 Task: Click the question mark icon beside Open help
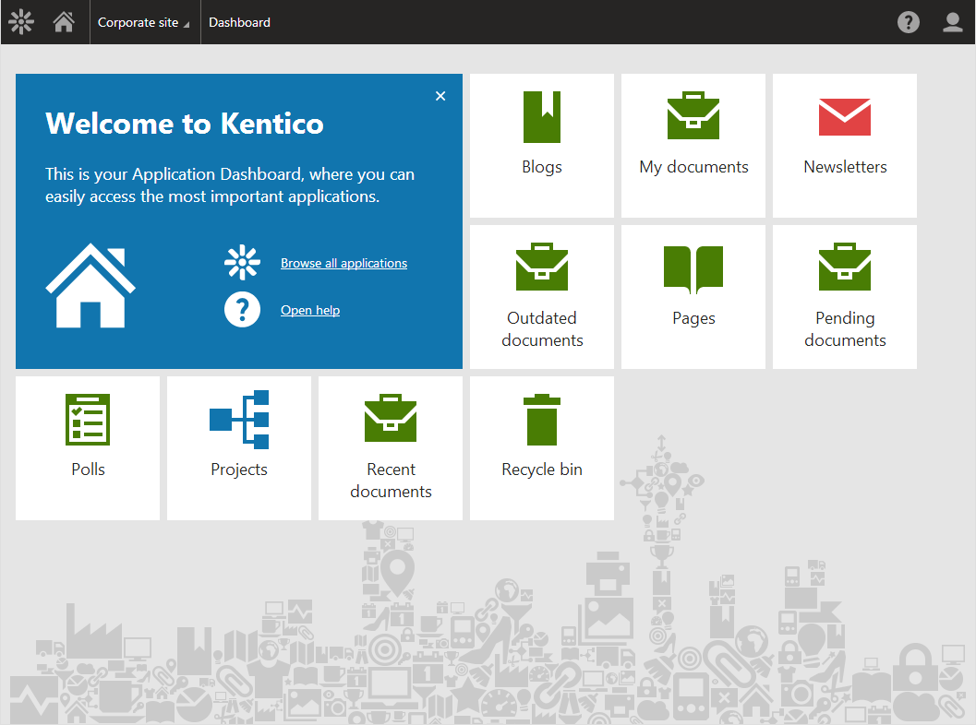click(242, 310)
